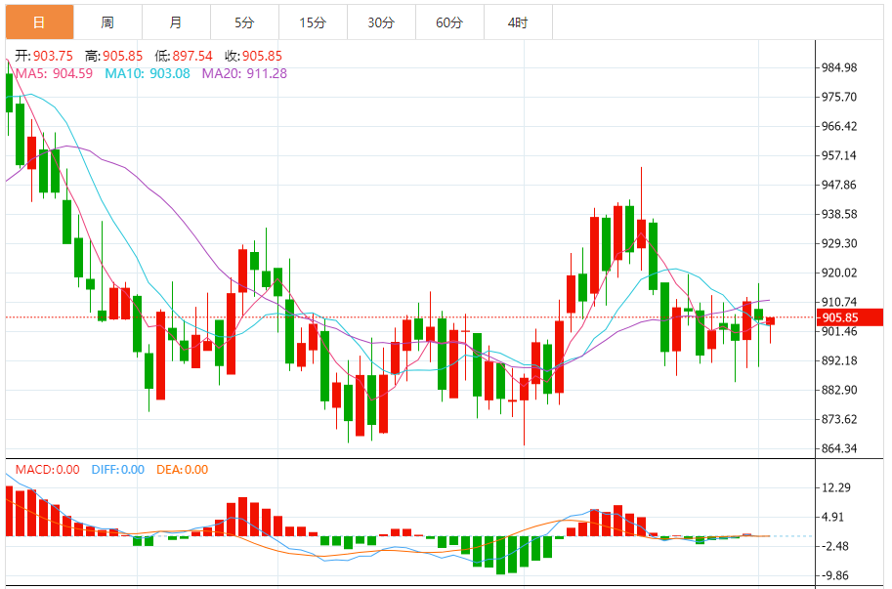Open the 5分 timeframe tab
This screenshot has width=892, height=589.
pos(244,22)
